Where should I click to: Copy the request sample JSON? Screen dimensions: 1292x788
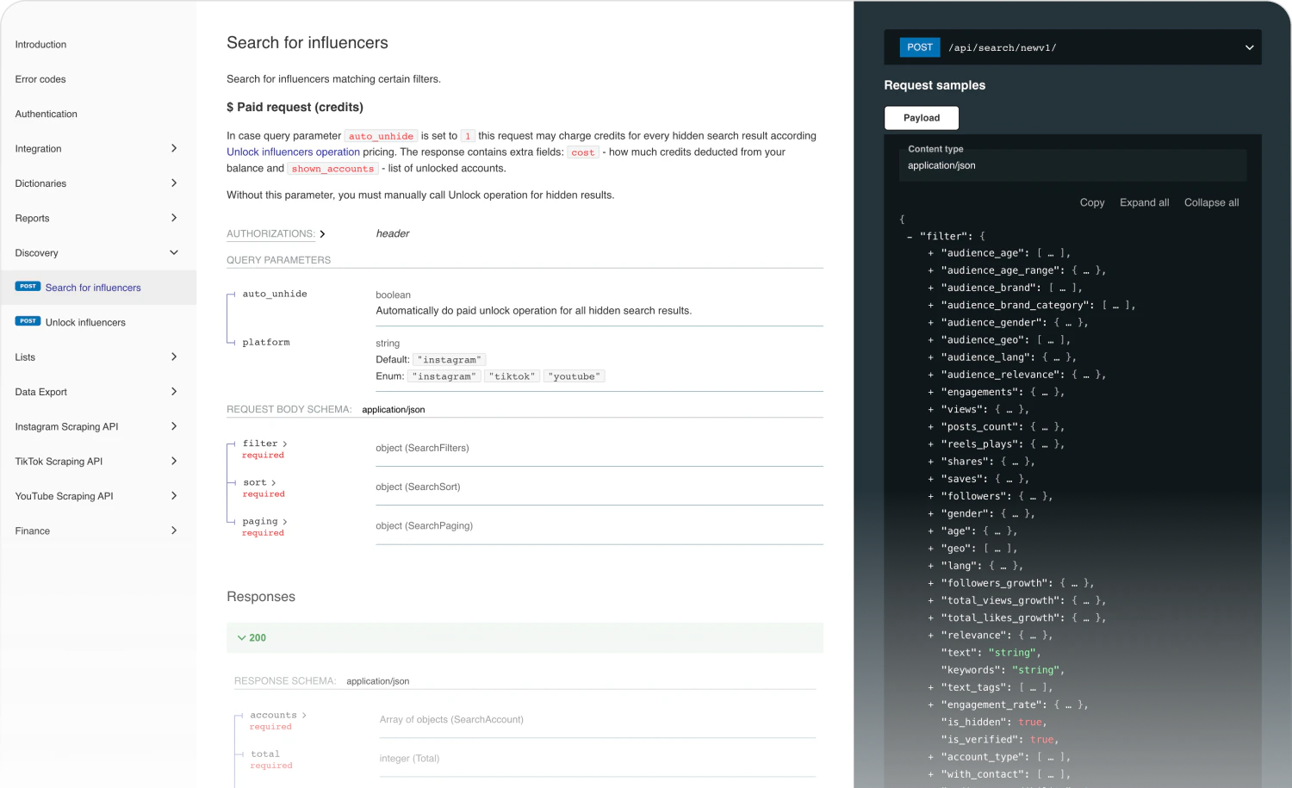tap(1092, 202)
